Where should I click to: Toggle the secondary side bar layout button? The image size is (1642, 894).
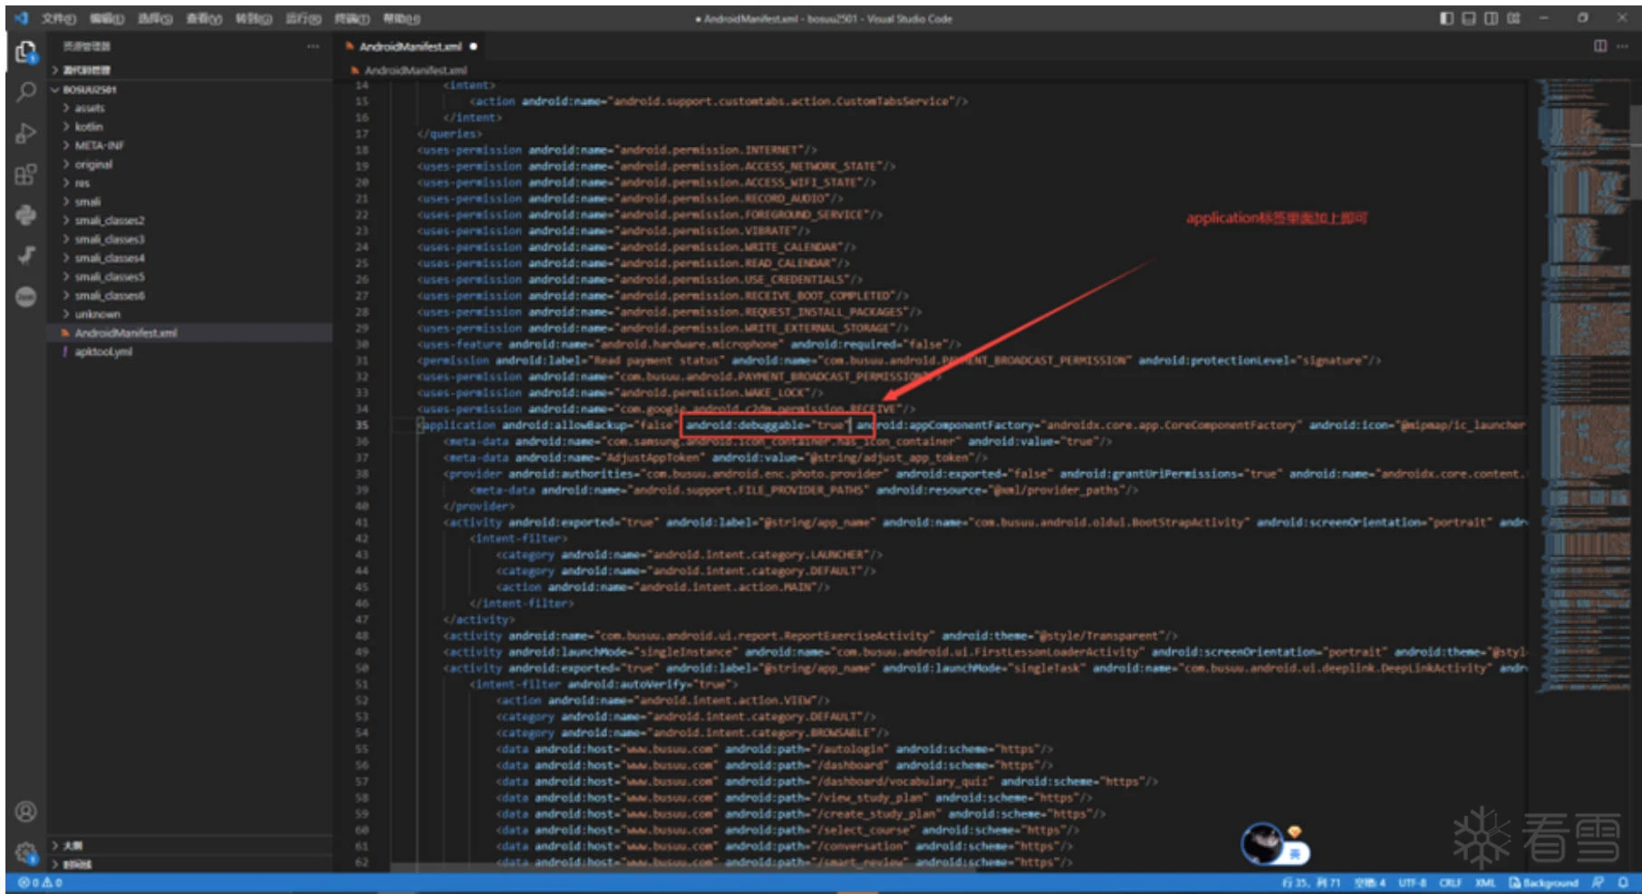click(1491, 18)
